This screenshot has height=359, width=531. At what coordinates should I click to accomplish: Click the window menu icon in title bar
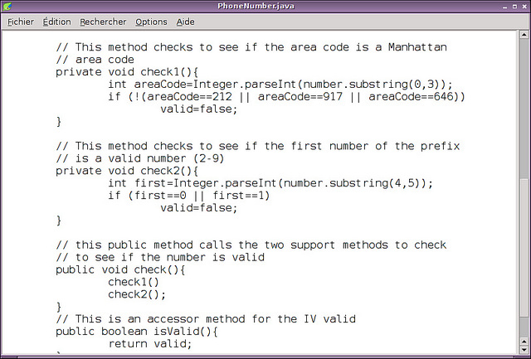point(8,7)
